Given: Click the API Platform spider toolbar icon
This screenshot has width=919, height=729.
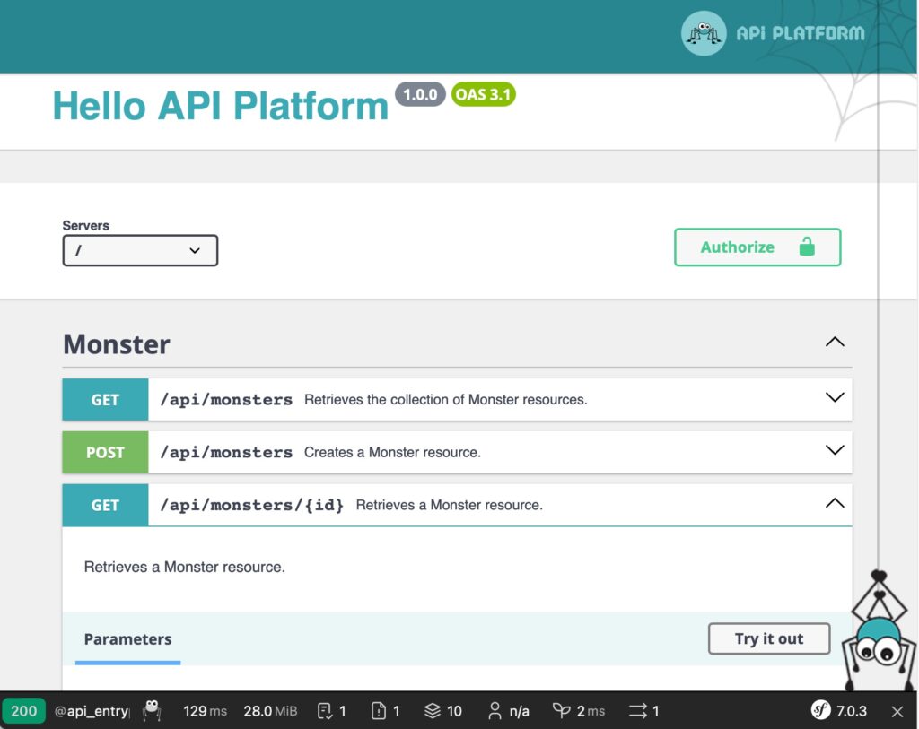Looking at the screenshot, I should pyautogui.click(x=152, y=710).
